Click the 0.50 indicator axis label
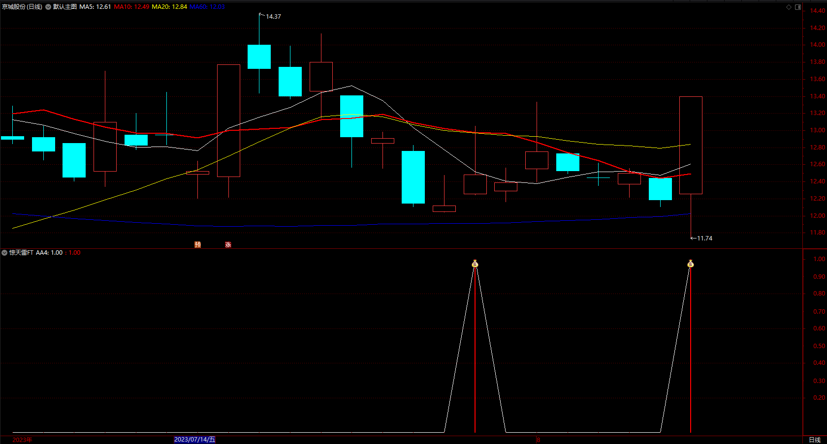The width and height of the screenshot is (827, 444). (x=819, y=346)
